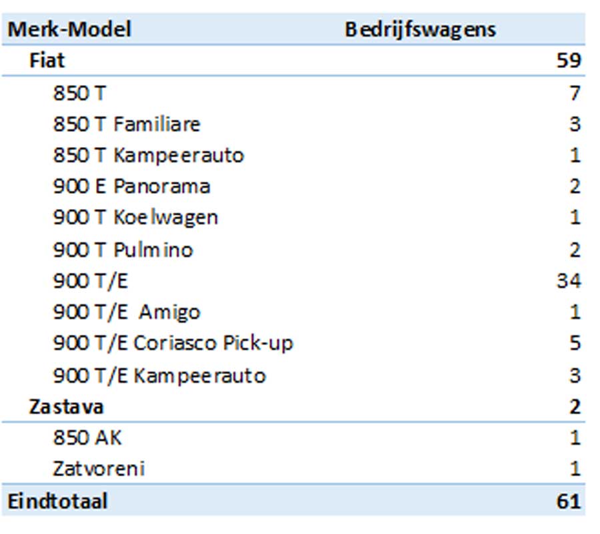Select the Zastava group row label
Screen dimensions: 600x534
click(x=66, y=406)
